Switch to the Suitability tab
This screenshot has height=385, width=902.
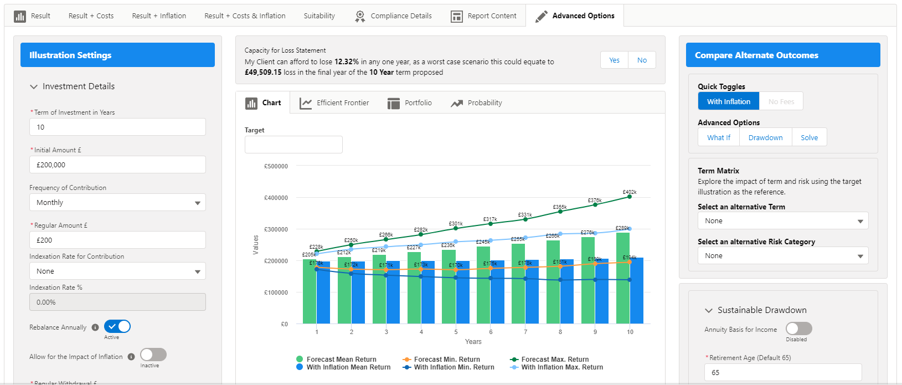point(319,16)
